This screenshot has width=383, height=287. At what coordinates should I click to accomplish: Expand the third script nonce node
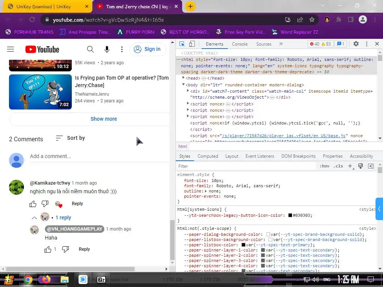coord(188,116)
